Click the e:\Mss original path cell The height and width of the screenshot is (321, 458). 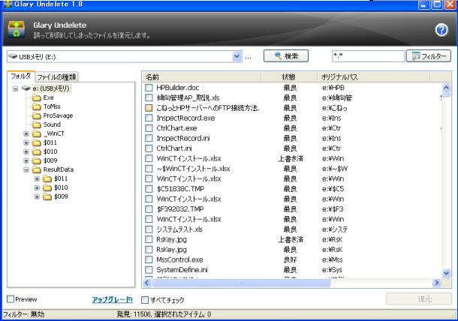[333, 259]
